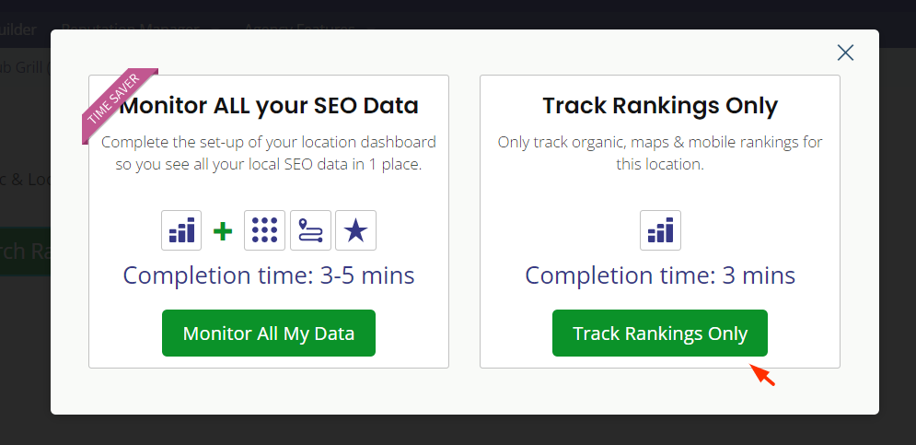The height and width of the screenshot is (445, 916).
Task: Click the organic, maps & mobile rankings description
Action: pos(660,153)
